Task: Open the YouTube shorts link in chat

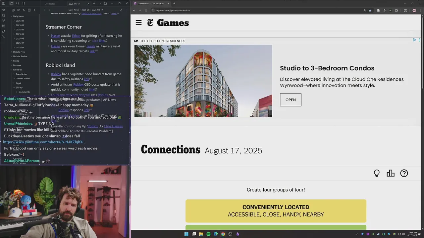Action: (43, 142)
